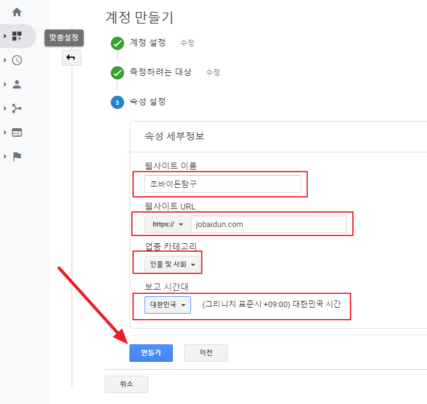The width and height of the screenshot is (427, 404).
Task: Focus the 웹사이트 이름 input field
Action: (x=223, y=184)
